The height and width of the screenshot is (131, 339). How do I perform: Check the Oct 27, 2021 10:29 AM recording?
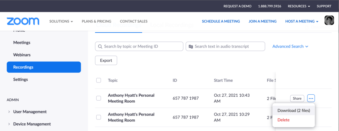click(99, 117)
